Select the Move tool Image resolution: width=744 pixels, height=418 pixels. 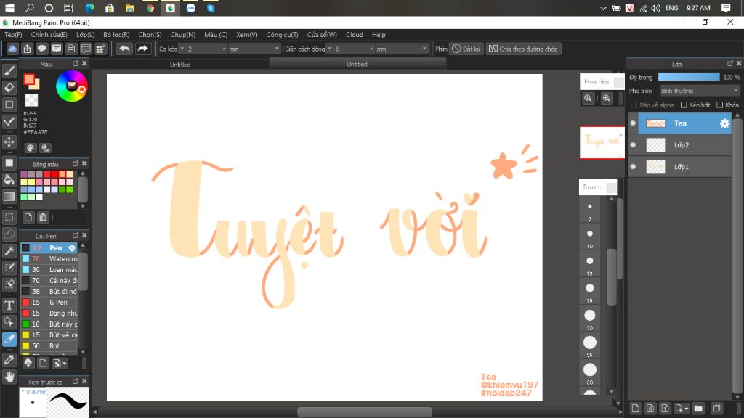9,142
